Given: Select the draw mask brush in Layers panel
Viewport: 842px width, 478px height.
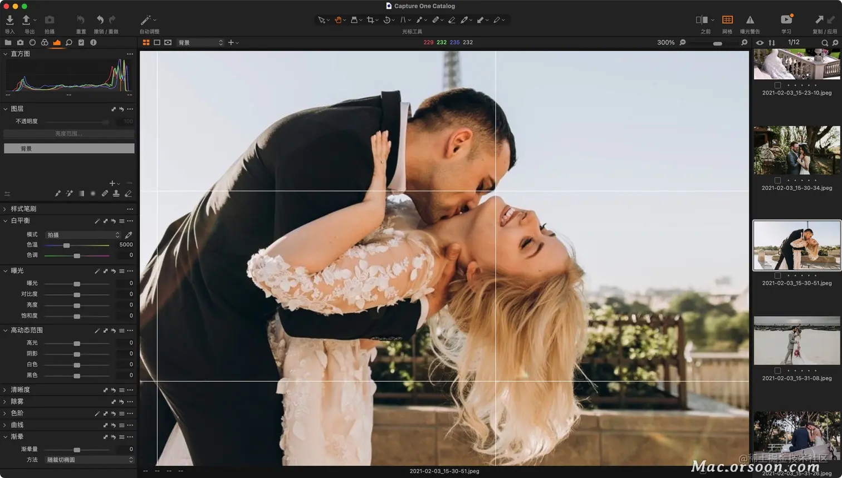Looking at the screenshot, I should 58,194.
